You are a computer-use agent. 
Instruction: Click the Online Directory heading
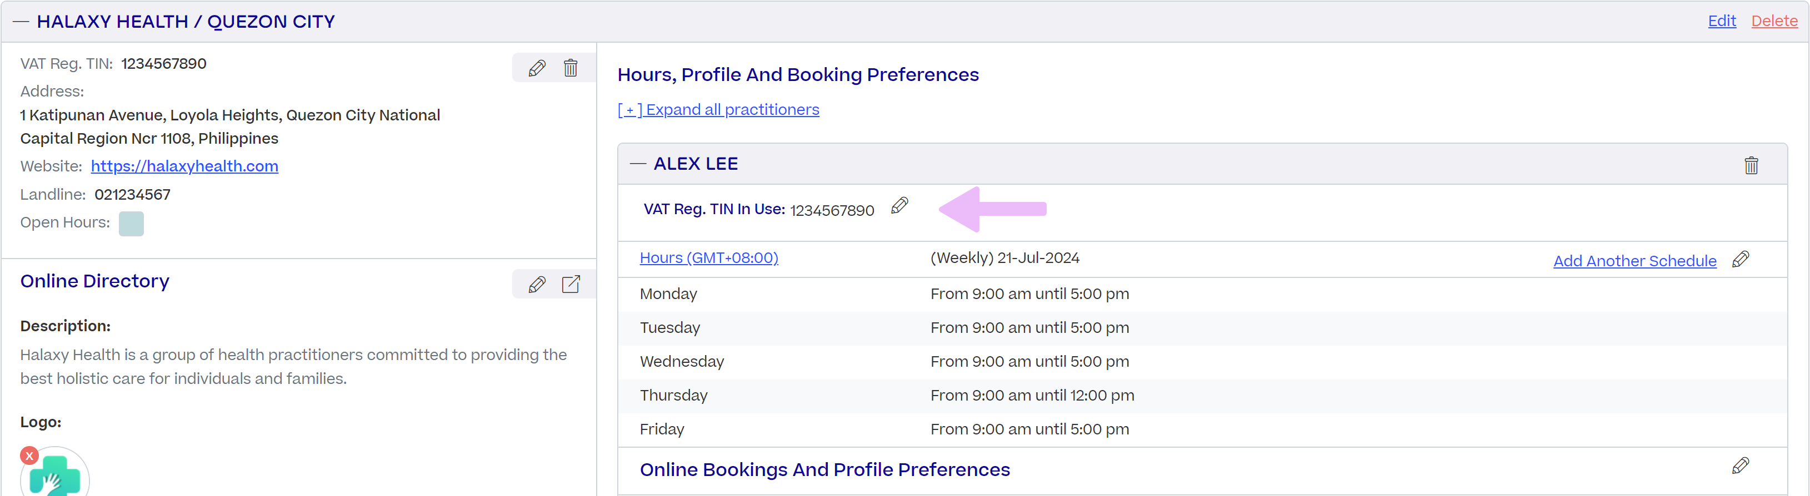[x=95, y=281]
